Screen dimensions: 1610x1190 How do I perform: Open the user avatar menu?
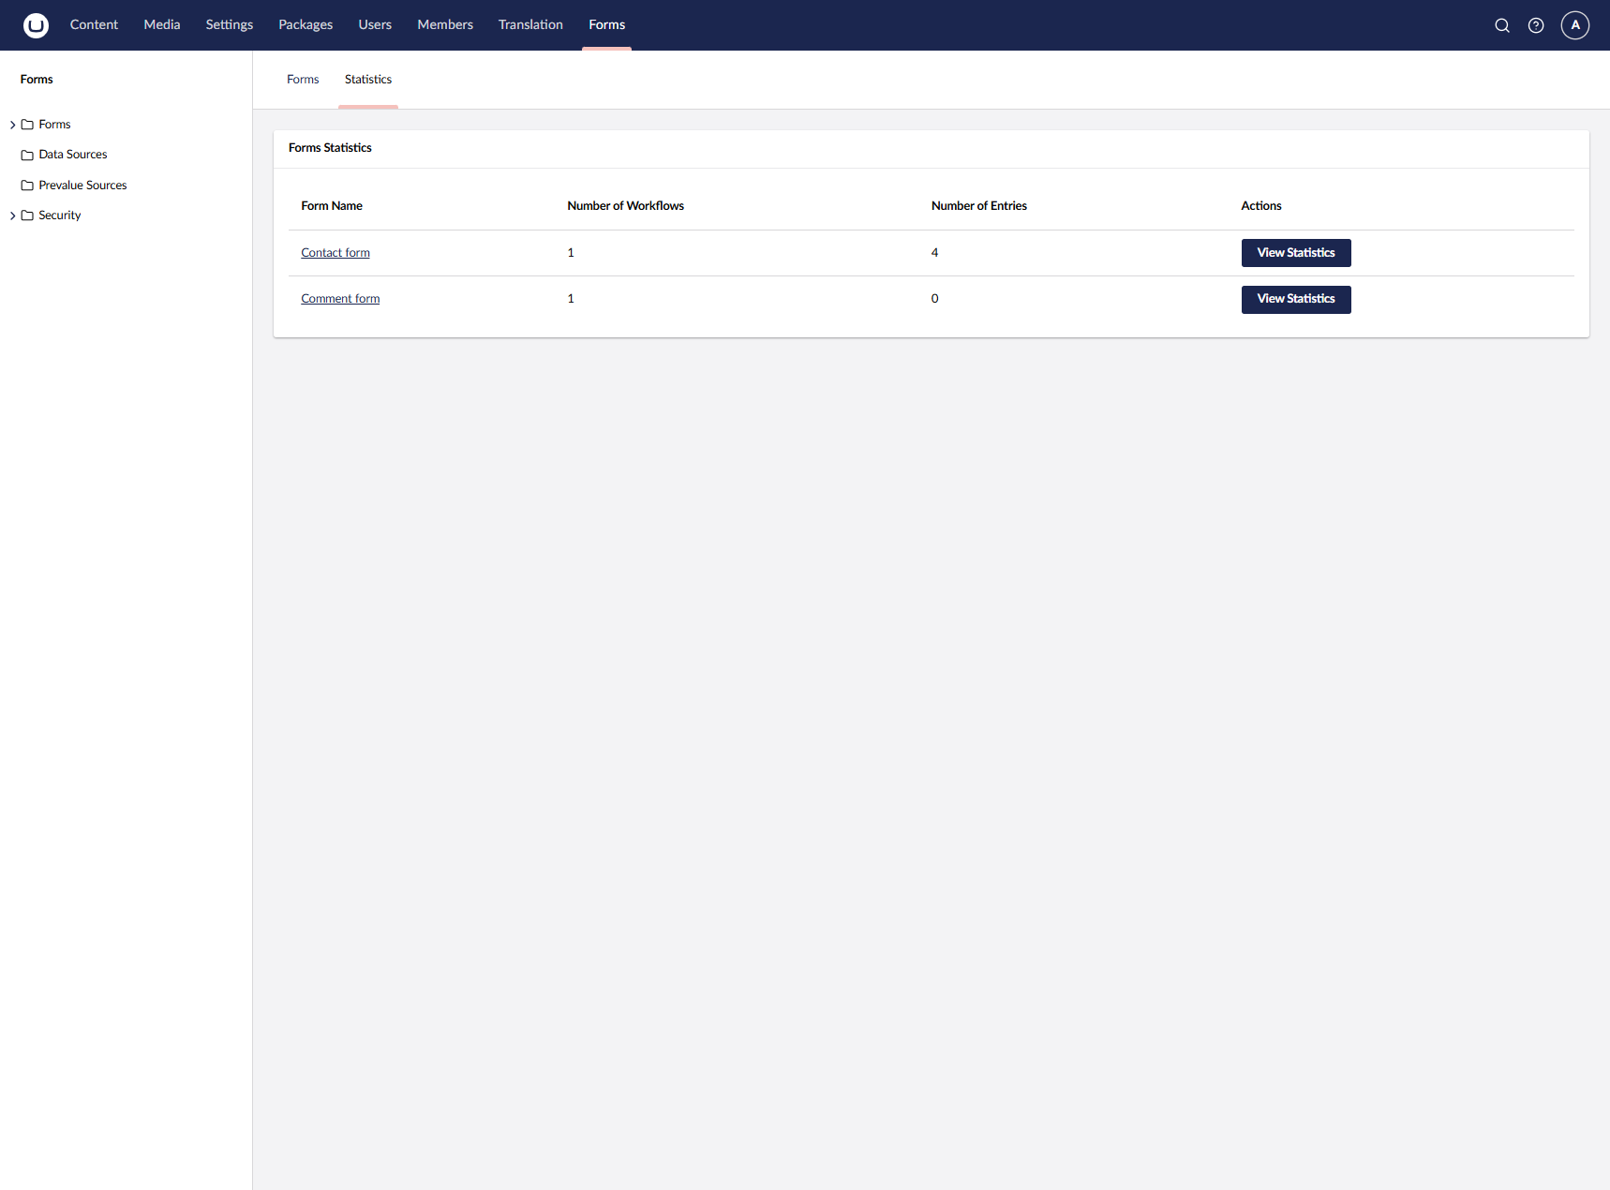click(x=1574, y=25)
